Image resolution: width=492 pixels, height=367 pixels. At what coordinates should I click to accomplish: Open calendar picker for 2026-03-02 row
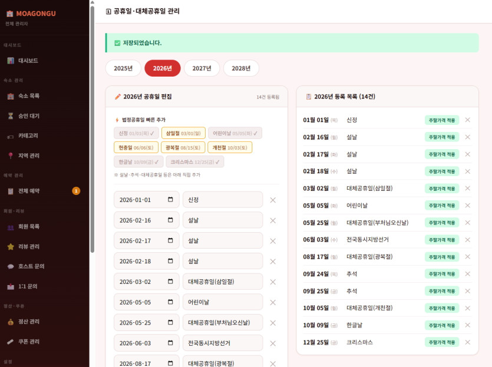coord(170,282)
